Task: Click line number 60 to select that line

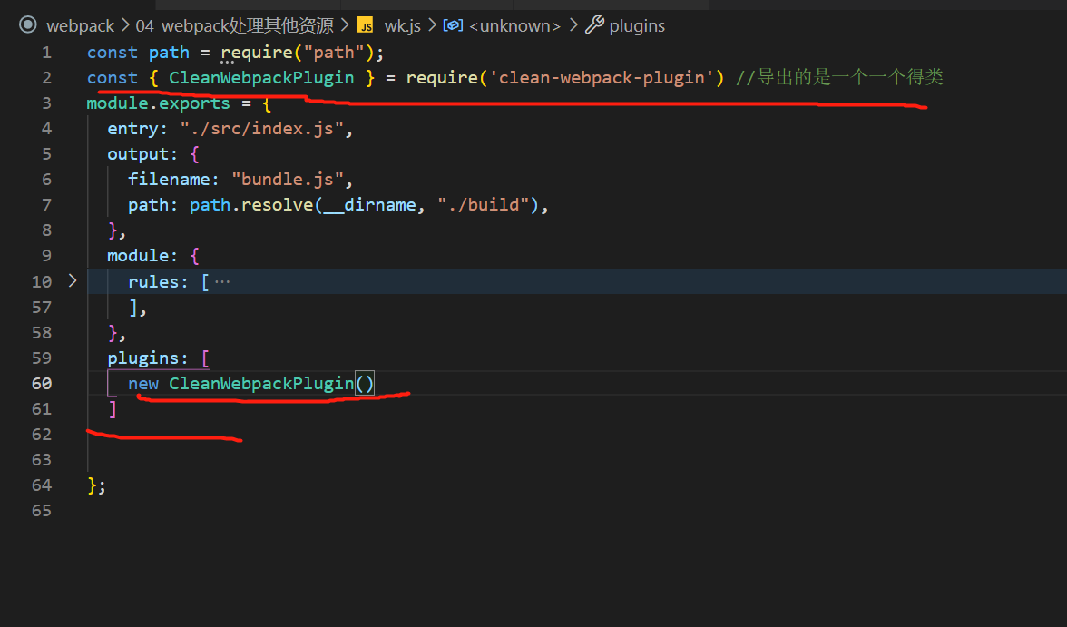Action: (x=42, y=383)
